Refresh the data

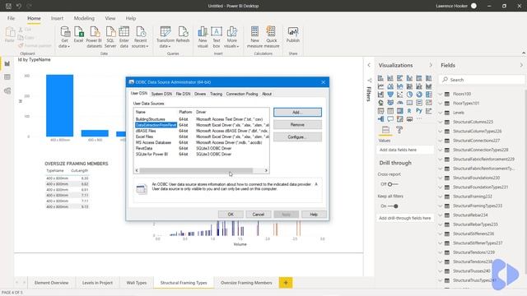[x=183, y=35]
